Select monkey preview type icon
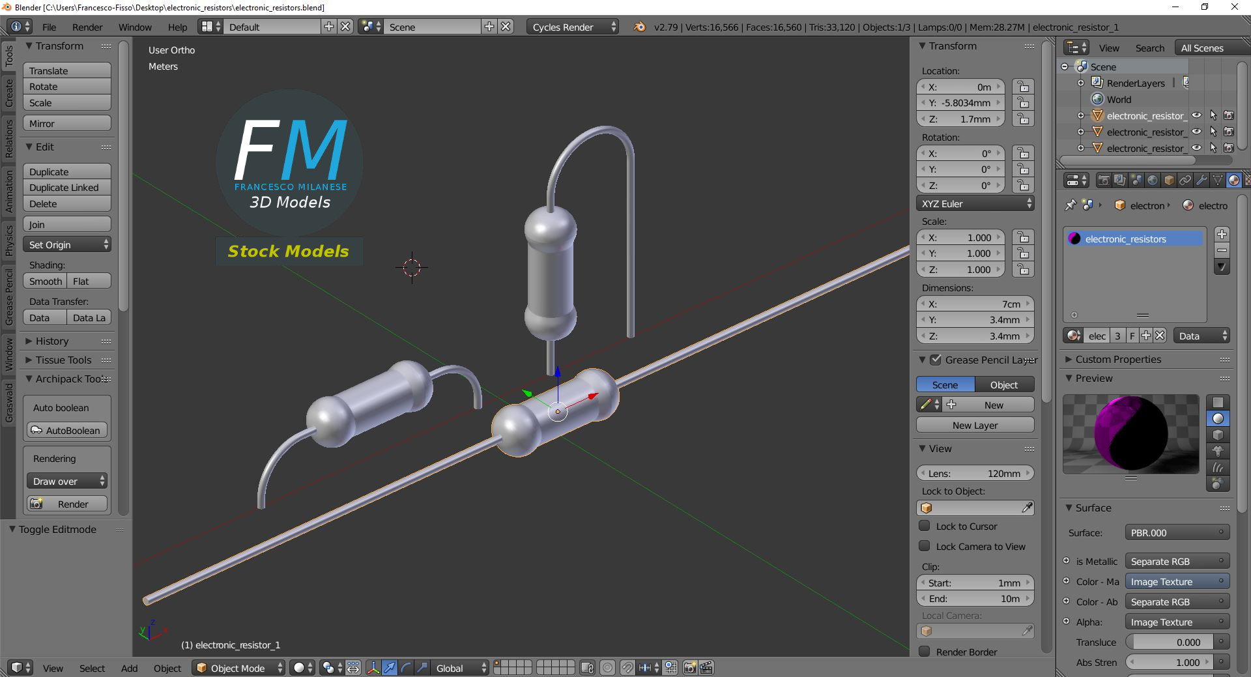Screen dimensions: 1251x677 point(1218,451)
